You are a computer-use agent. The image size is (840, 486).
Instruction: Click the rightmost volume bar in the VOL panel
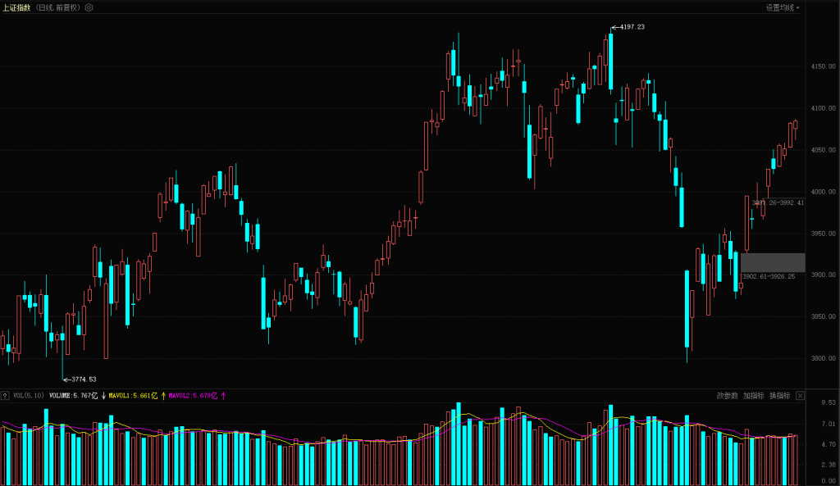(x=795, y=459)
